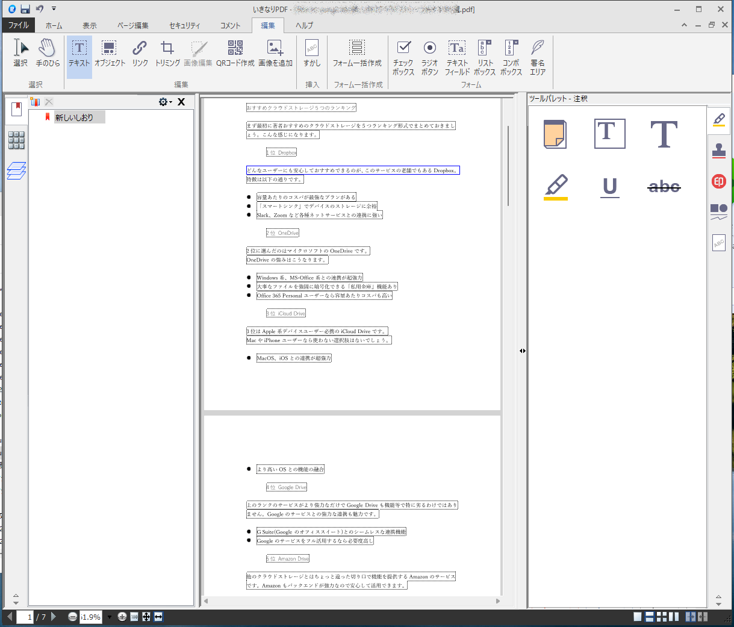734x627 pixels.
Task: Select the text box annotation tool
Action: click(x=609, y=134)
